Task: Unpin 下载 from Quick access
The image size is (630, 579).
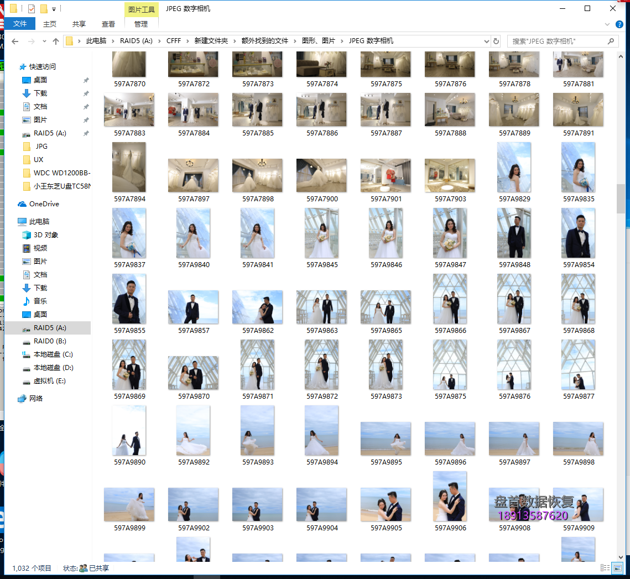Action: pyautogui.click(x=86, y=93)
